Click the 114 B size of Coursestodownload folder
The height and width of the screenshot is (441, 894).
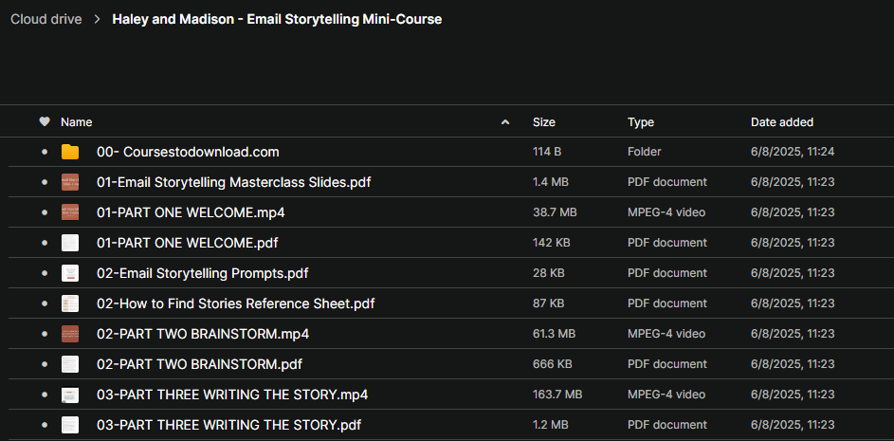547,152
